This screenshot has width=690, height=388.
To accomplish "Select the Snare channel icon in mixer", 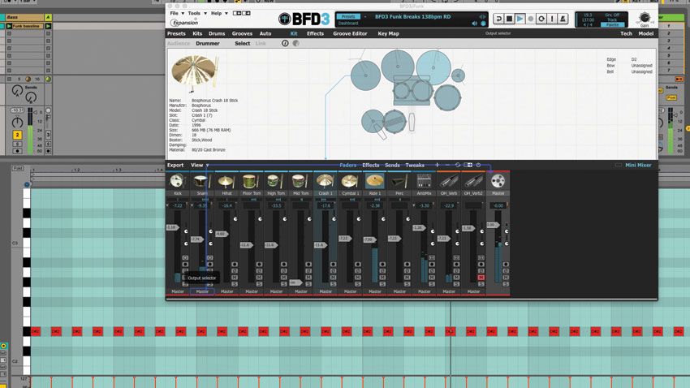I will pyautogui.click(x=202, y=182).
